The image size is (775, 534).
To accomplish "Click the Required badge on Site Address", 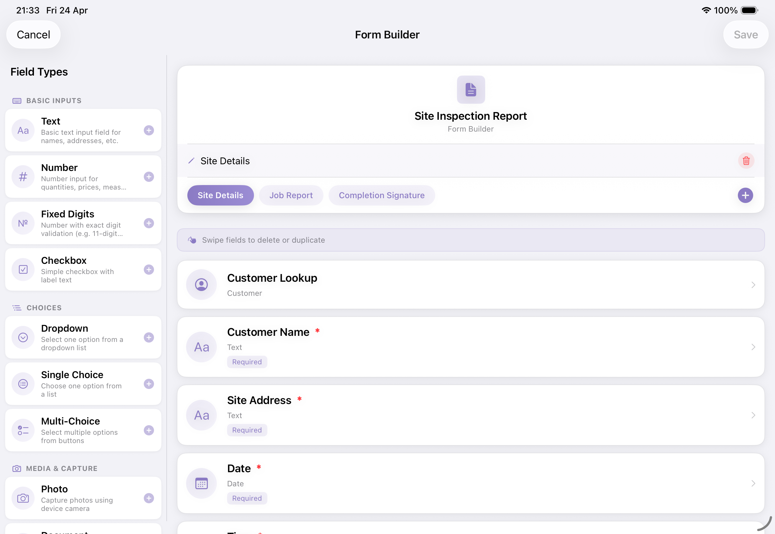I will [x=247, y=430].
